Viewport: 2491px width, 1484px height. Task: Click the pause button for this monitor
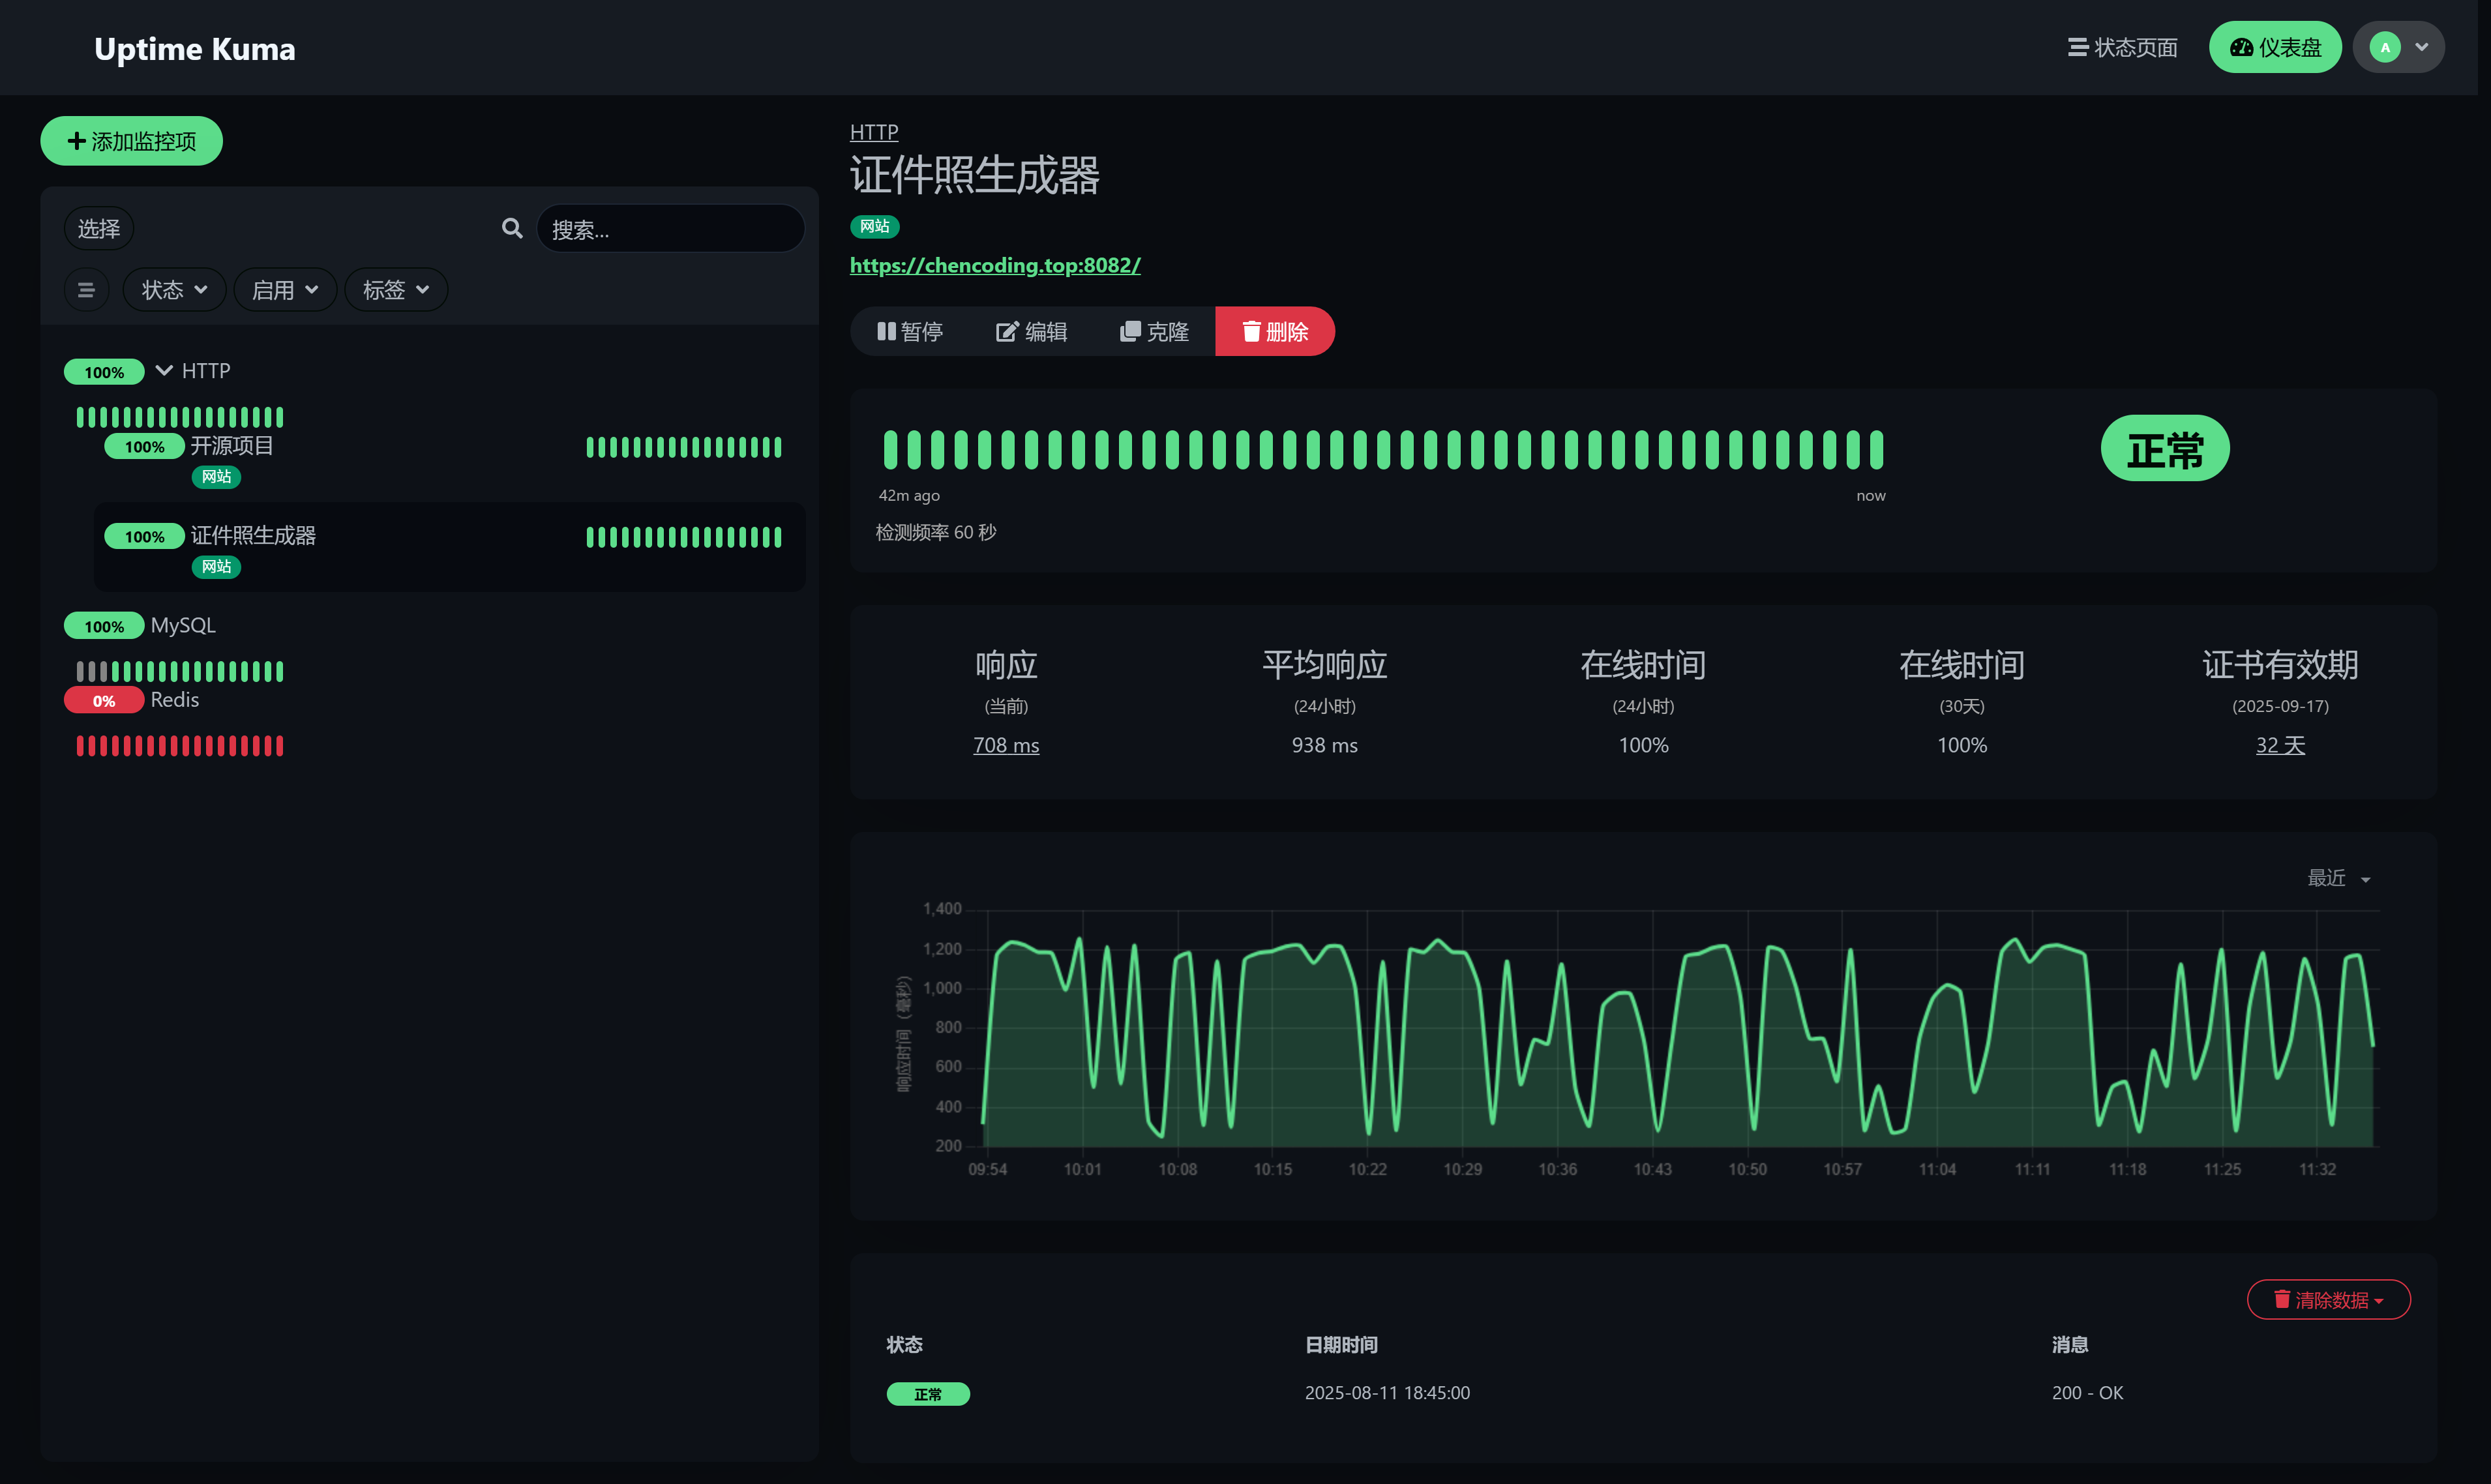[x=909, y=332]
